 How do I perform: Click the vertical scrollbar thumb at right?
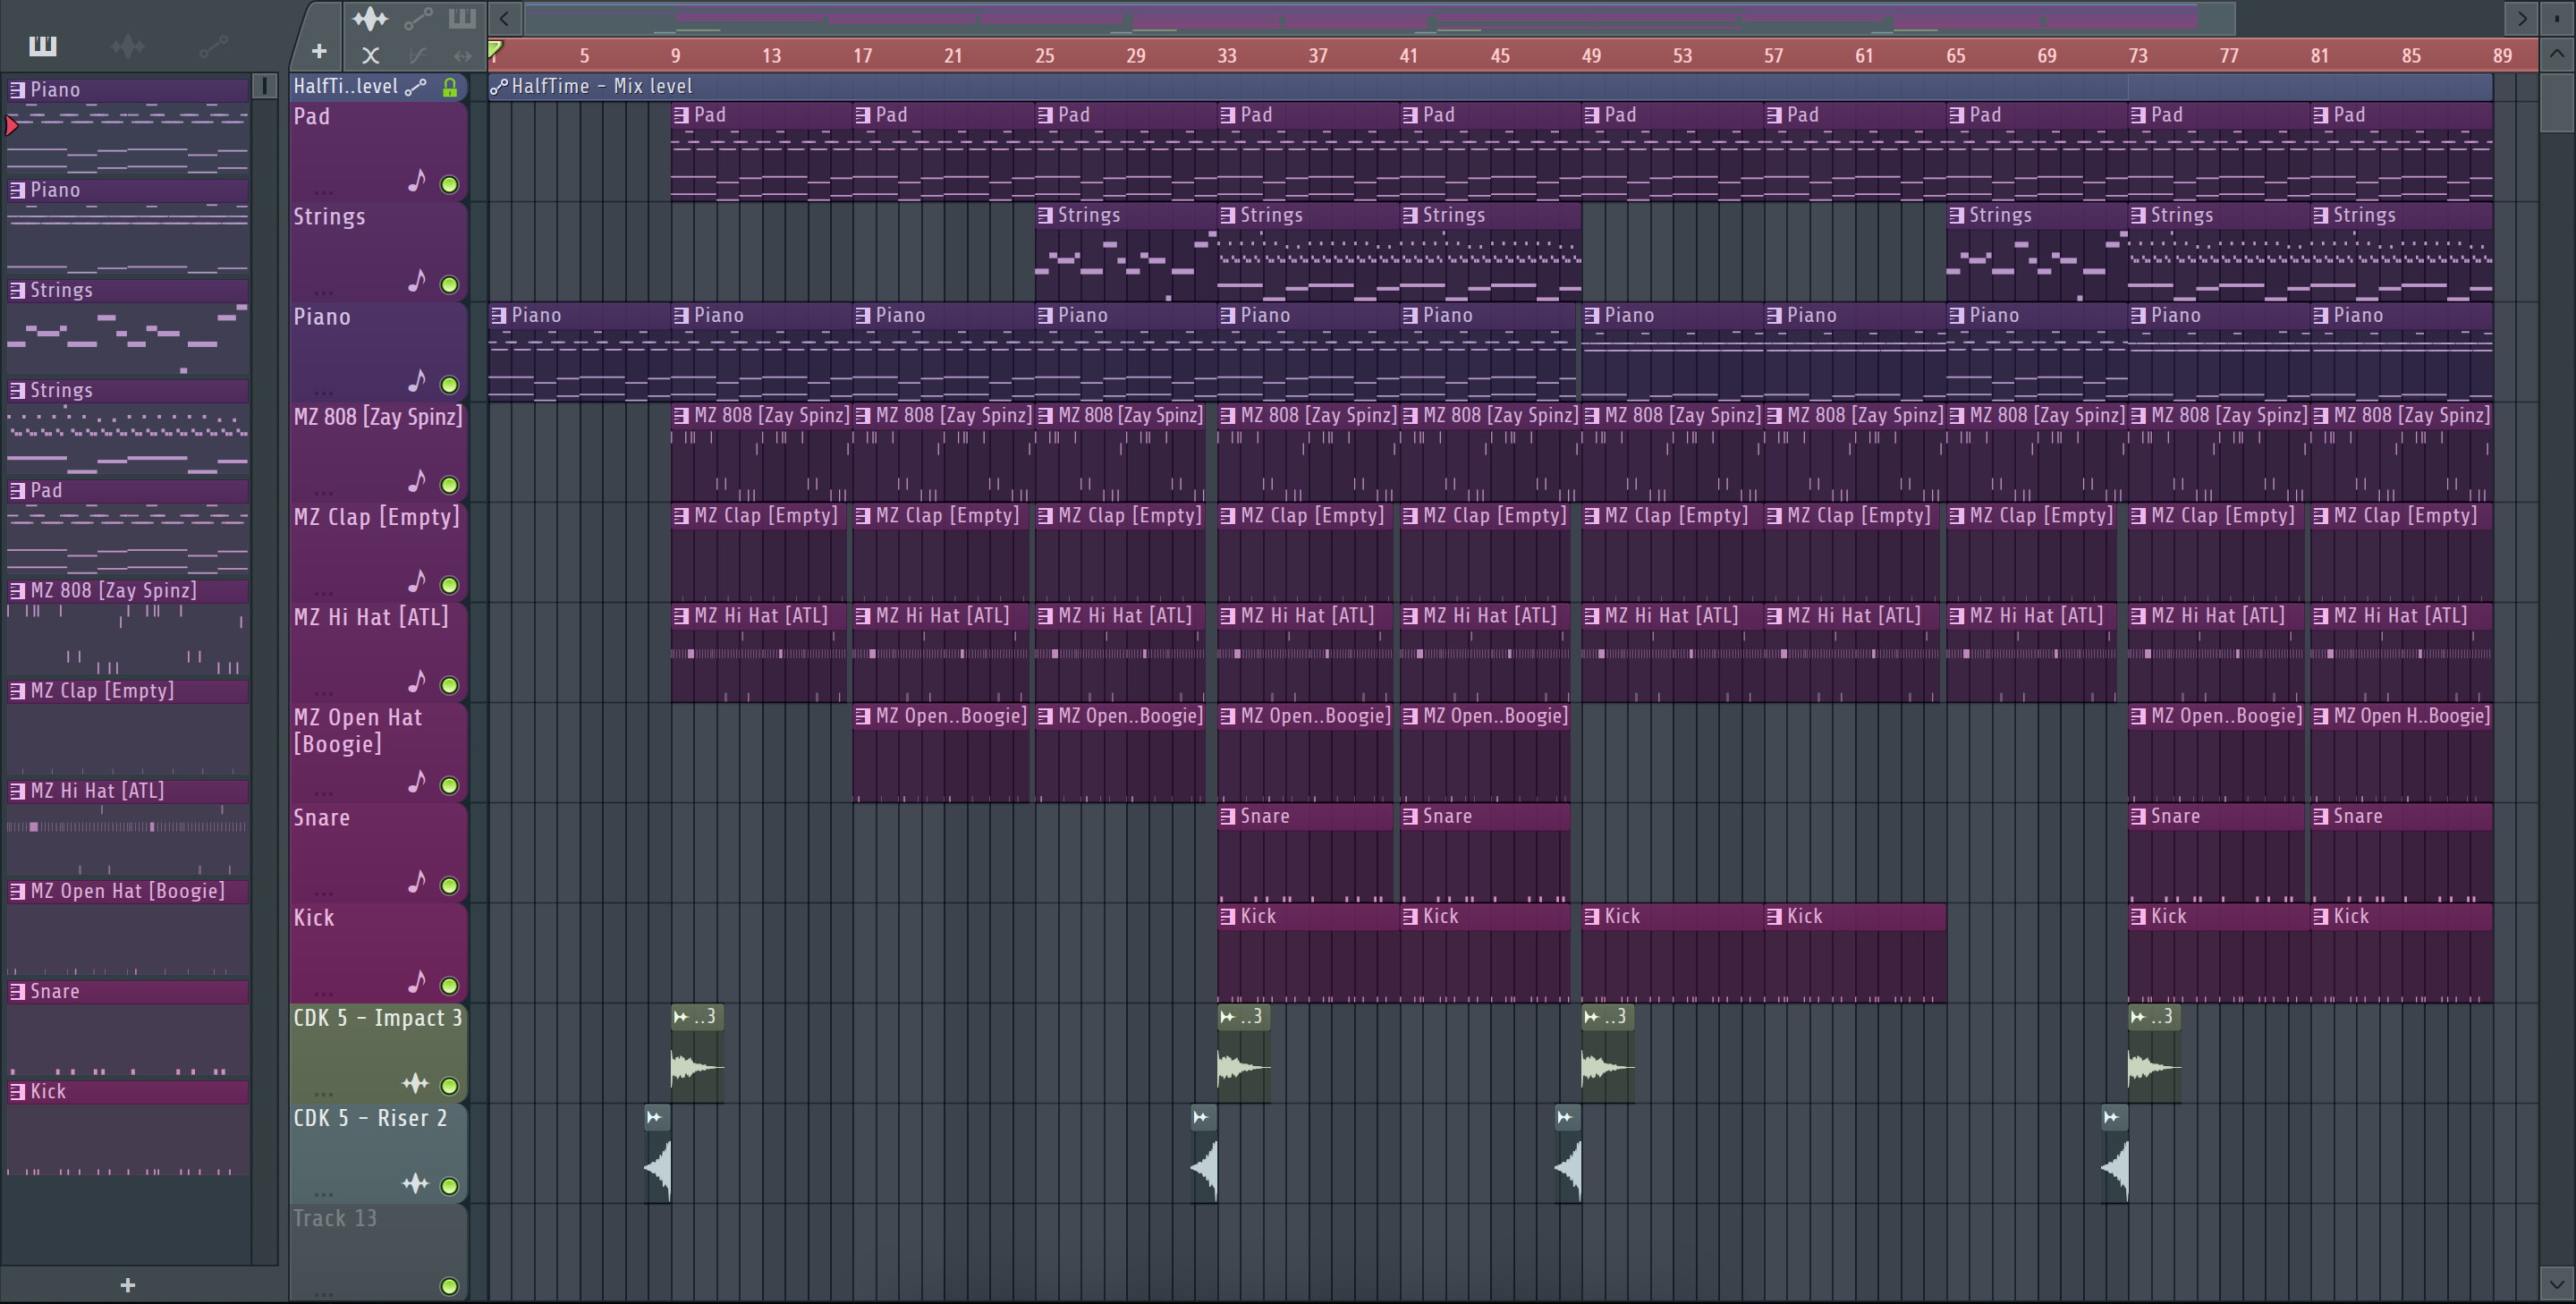tap(2556, 102)
